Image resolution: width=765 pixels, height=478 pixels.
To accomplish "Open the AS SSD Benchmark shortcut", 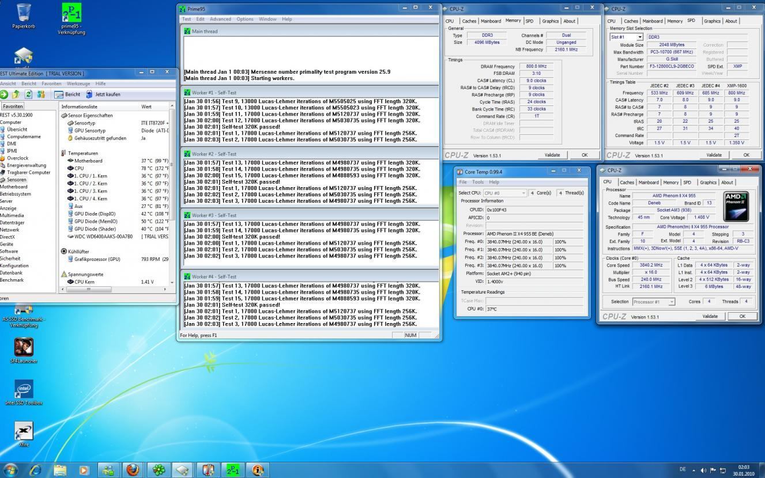I will tap(24, 317).
